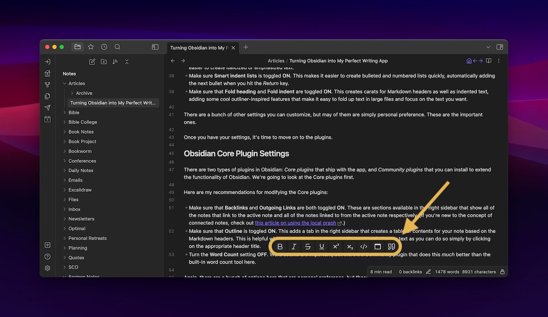Click '0 backlinks' in status bar

pyautogui.click(x=411, y=272)
